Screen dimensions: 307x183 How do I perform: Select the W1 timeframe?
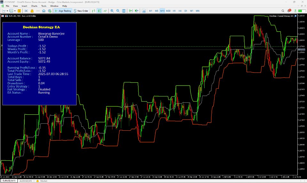coord(192,11)
